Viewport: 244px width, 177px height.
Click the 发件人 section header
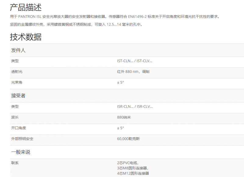[x=18, y=50]
